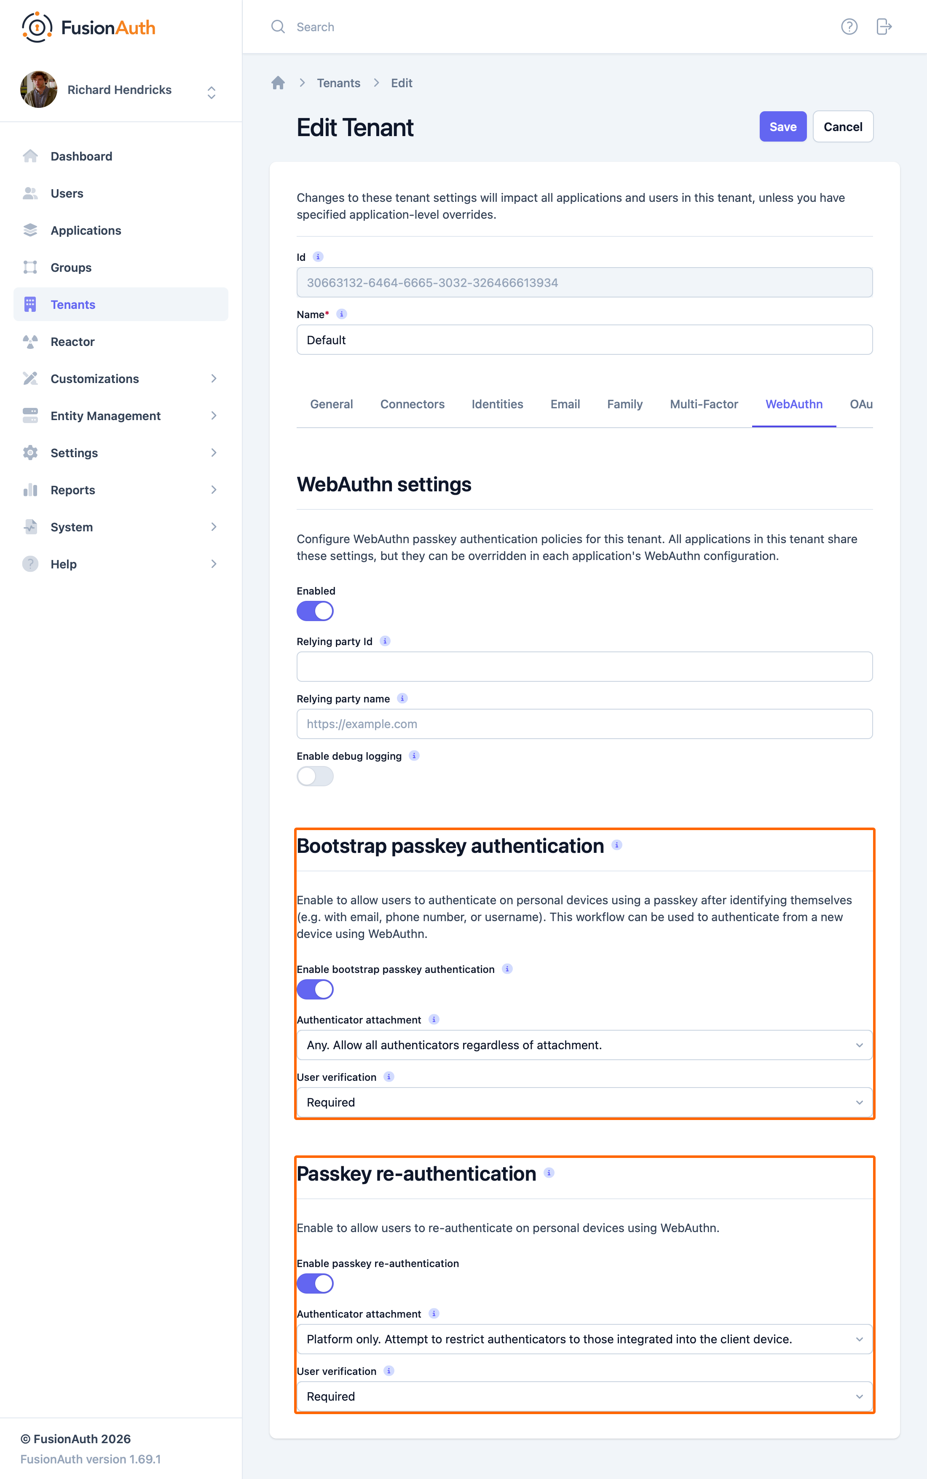Click the info icon beside Relying party Id
The height and width of the screenshot is (1479, 927).
click(385, 641)
